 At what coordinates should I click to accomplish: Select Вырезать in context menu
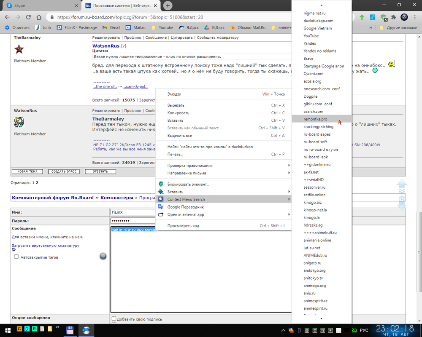[x=223, y=105]
